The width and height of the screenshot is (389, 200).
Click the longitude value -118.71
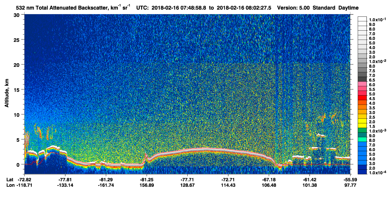(x=25, y=185)
